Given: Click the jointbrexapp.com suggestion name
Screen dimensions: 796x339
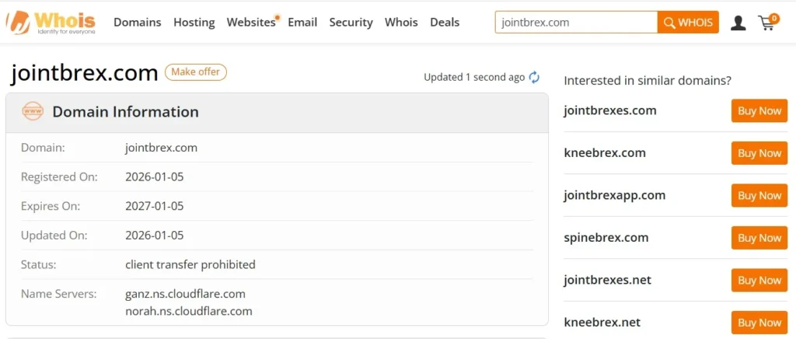Looking at the screenshot, I should click(615, 195).
